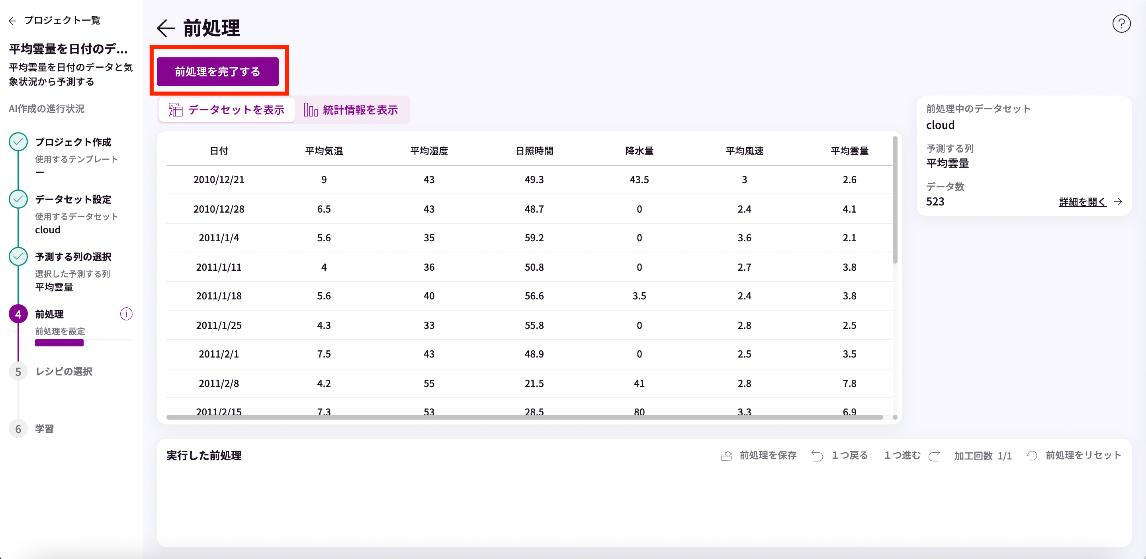This screenshot has height=559, width=1146.
Task: Click the bar chart icon in 統計情報を表示
Action: (311, 109)
